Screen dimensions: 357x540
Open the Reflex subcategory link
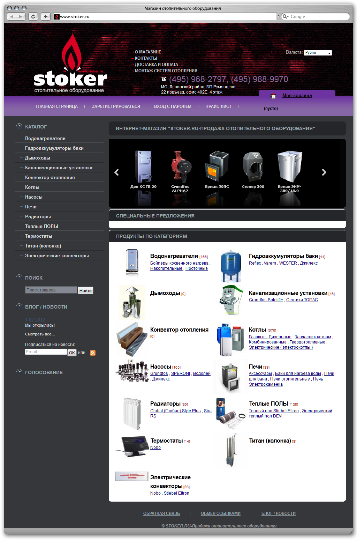coord(255,263)
